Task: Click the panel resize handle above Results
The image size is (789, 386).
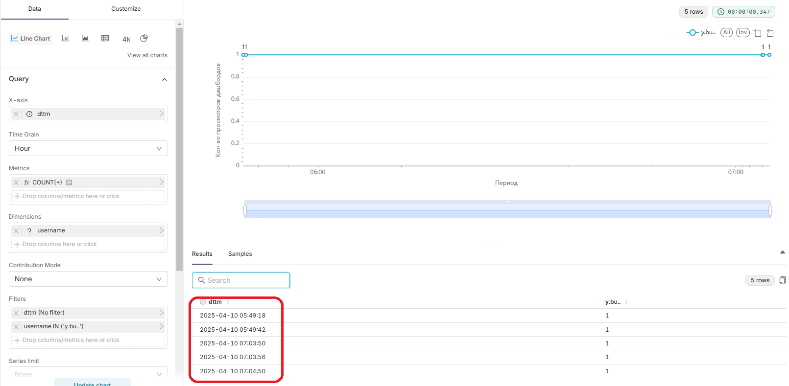Action: [489, 240]
